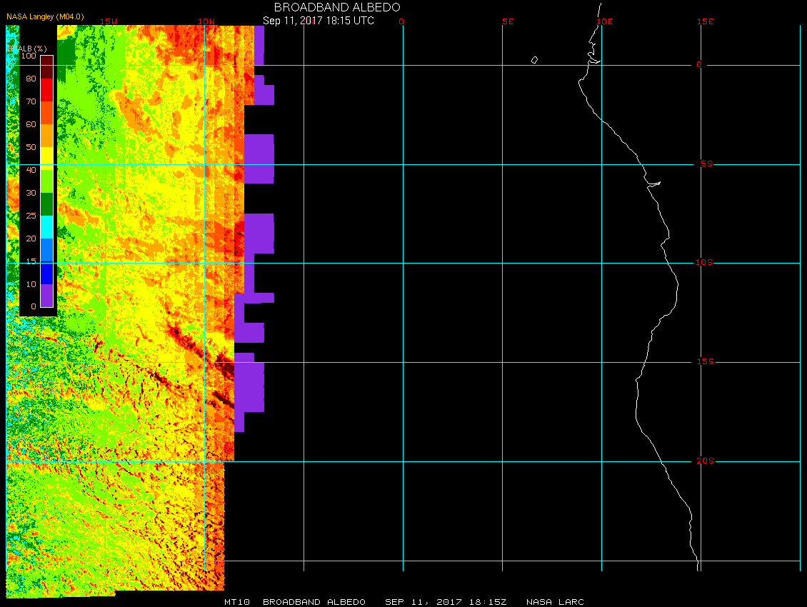Select the dark blue 10–15% legend swatch
807x607 pixels.
point(46,273)
